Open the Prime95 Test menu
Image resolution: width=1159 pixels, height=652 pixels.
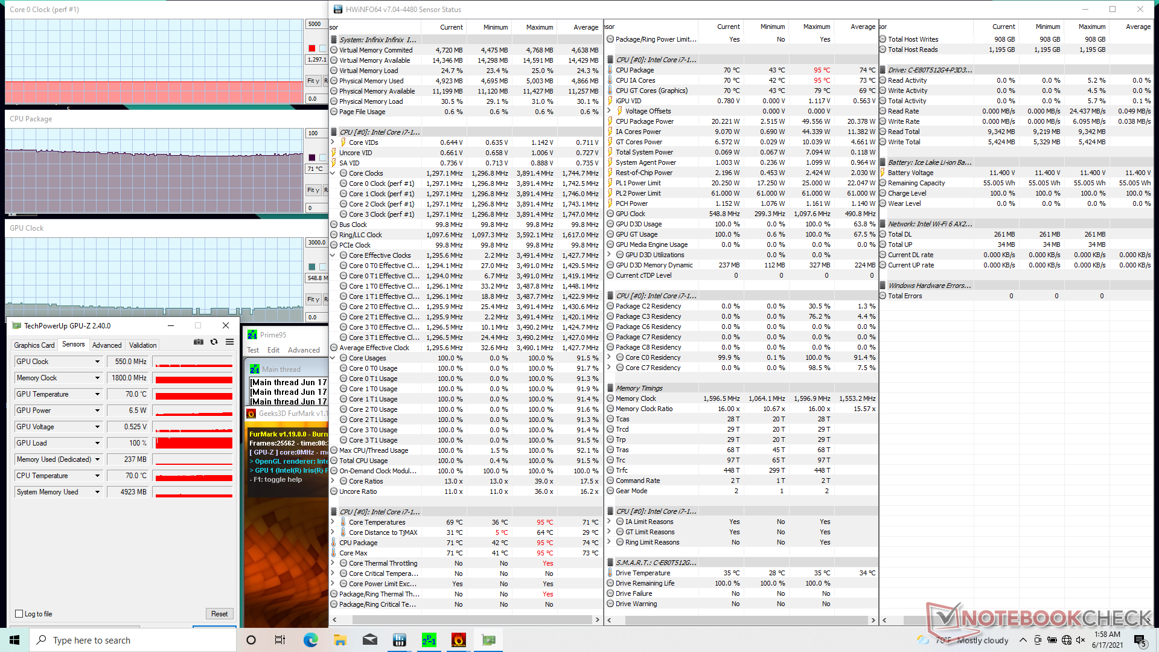click(253, 350)
